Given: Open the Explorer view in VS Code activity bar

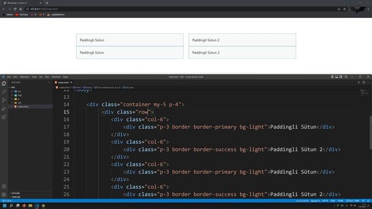Looking at the screenshot, I should 4,84.
